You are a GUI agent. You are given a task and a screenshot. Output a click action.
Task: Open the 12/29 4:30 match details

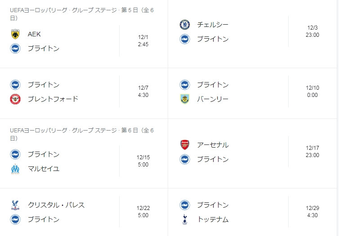tap(312, 212)
